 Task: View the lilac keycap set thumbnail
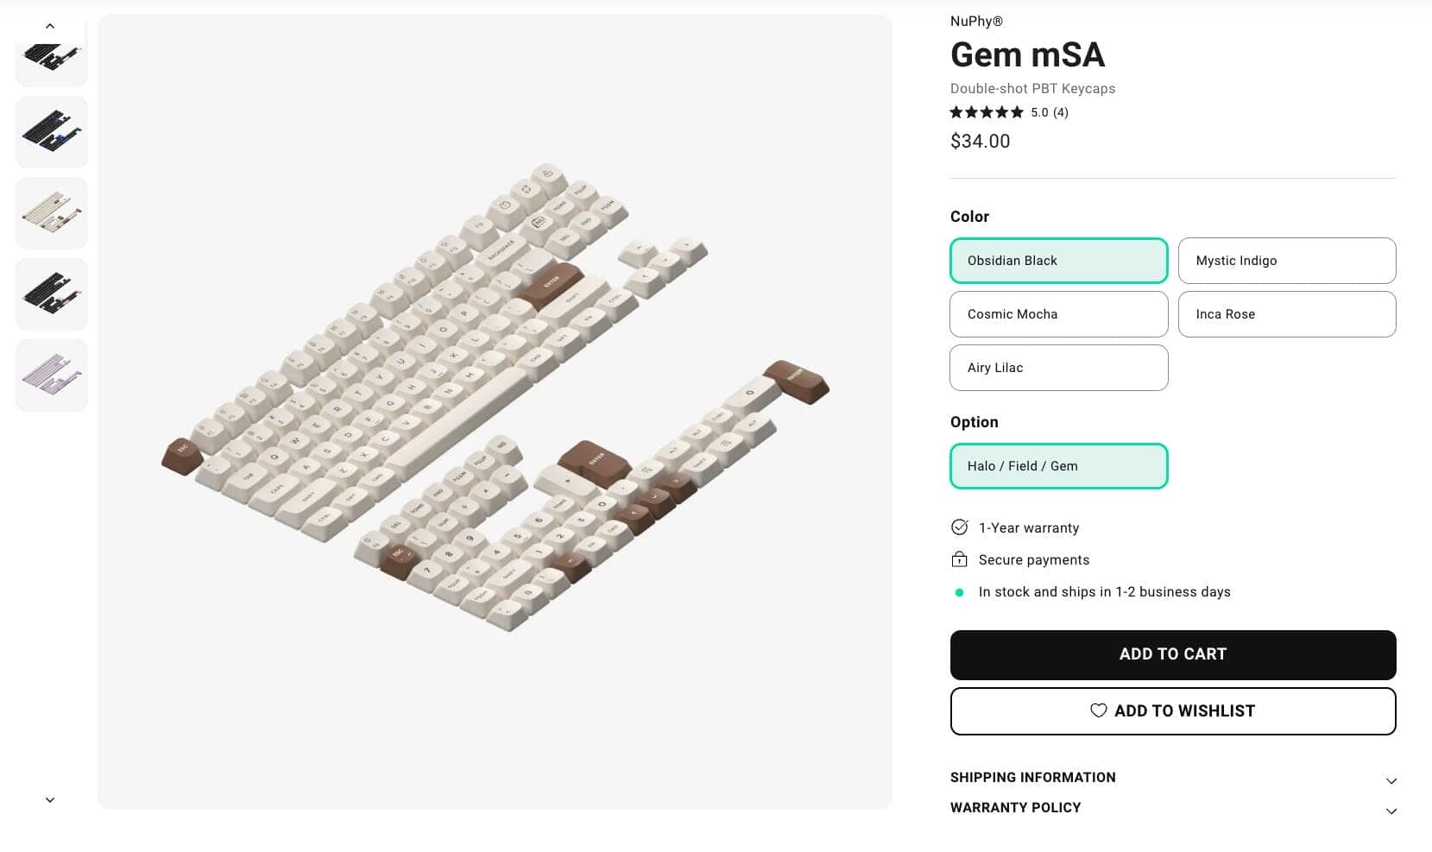click(x=52, y=376)
